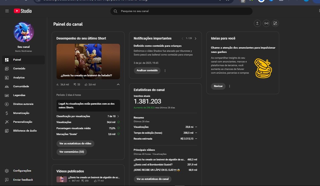Image resolution: width=320 pixels, height=186 pixels.
Task: Expand Classificação por visualizações chevron
Action: (x=118, y=116)
